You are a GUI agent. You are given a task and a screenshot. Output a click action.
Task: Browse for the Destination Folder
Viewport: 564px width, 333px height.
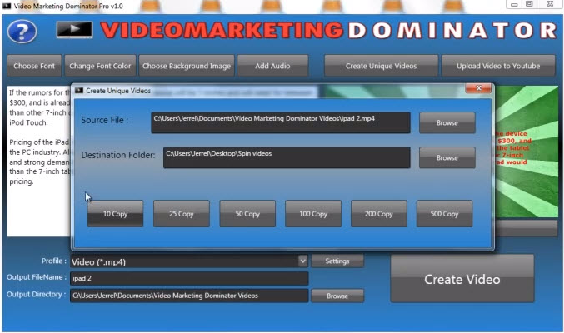click(x=447, y=157)
